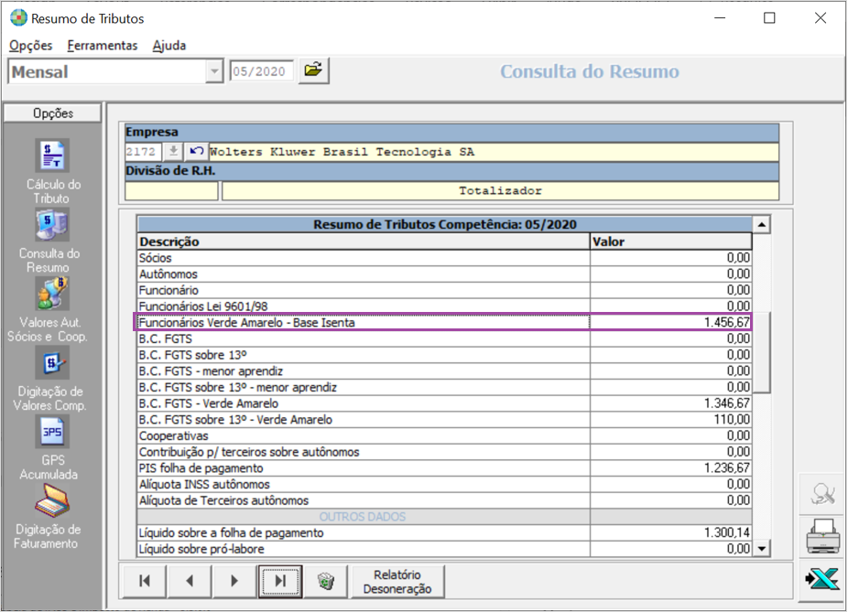Screen dimensions: 848x612
Task: Open the GPS Acumulada icon
Action: tap(52, 432)
